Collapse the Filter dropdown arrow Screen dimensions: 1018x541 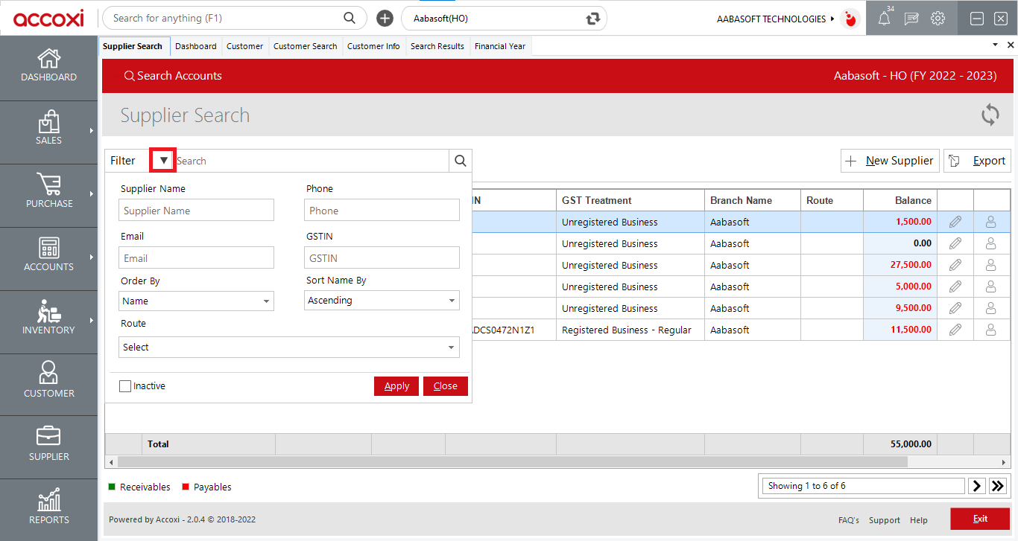(163, 160)
